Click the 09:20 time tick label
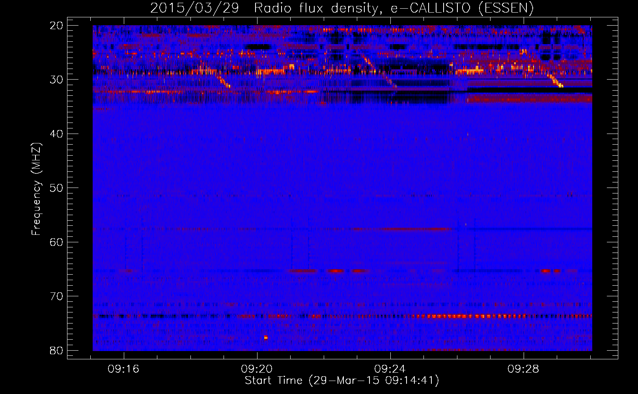The image size is (638, 394). [257, 369]
